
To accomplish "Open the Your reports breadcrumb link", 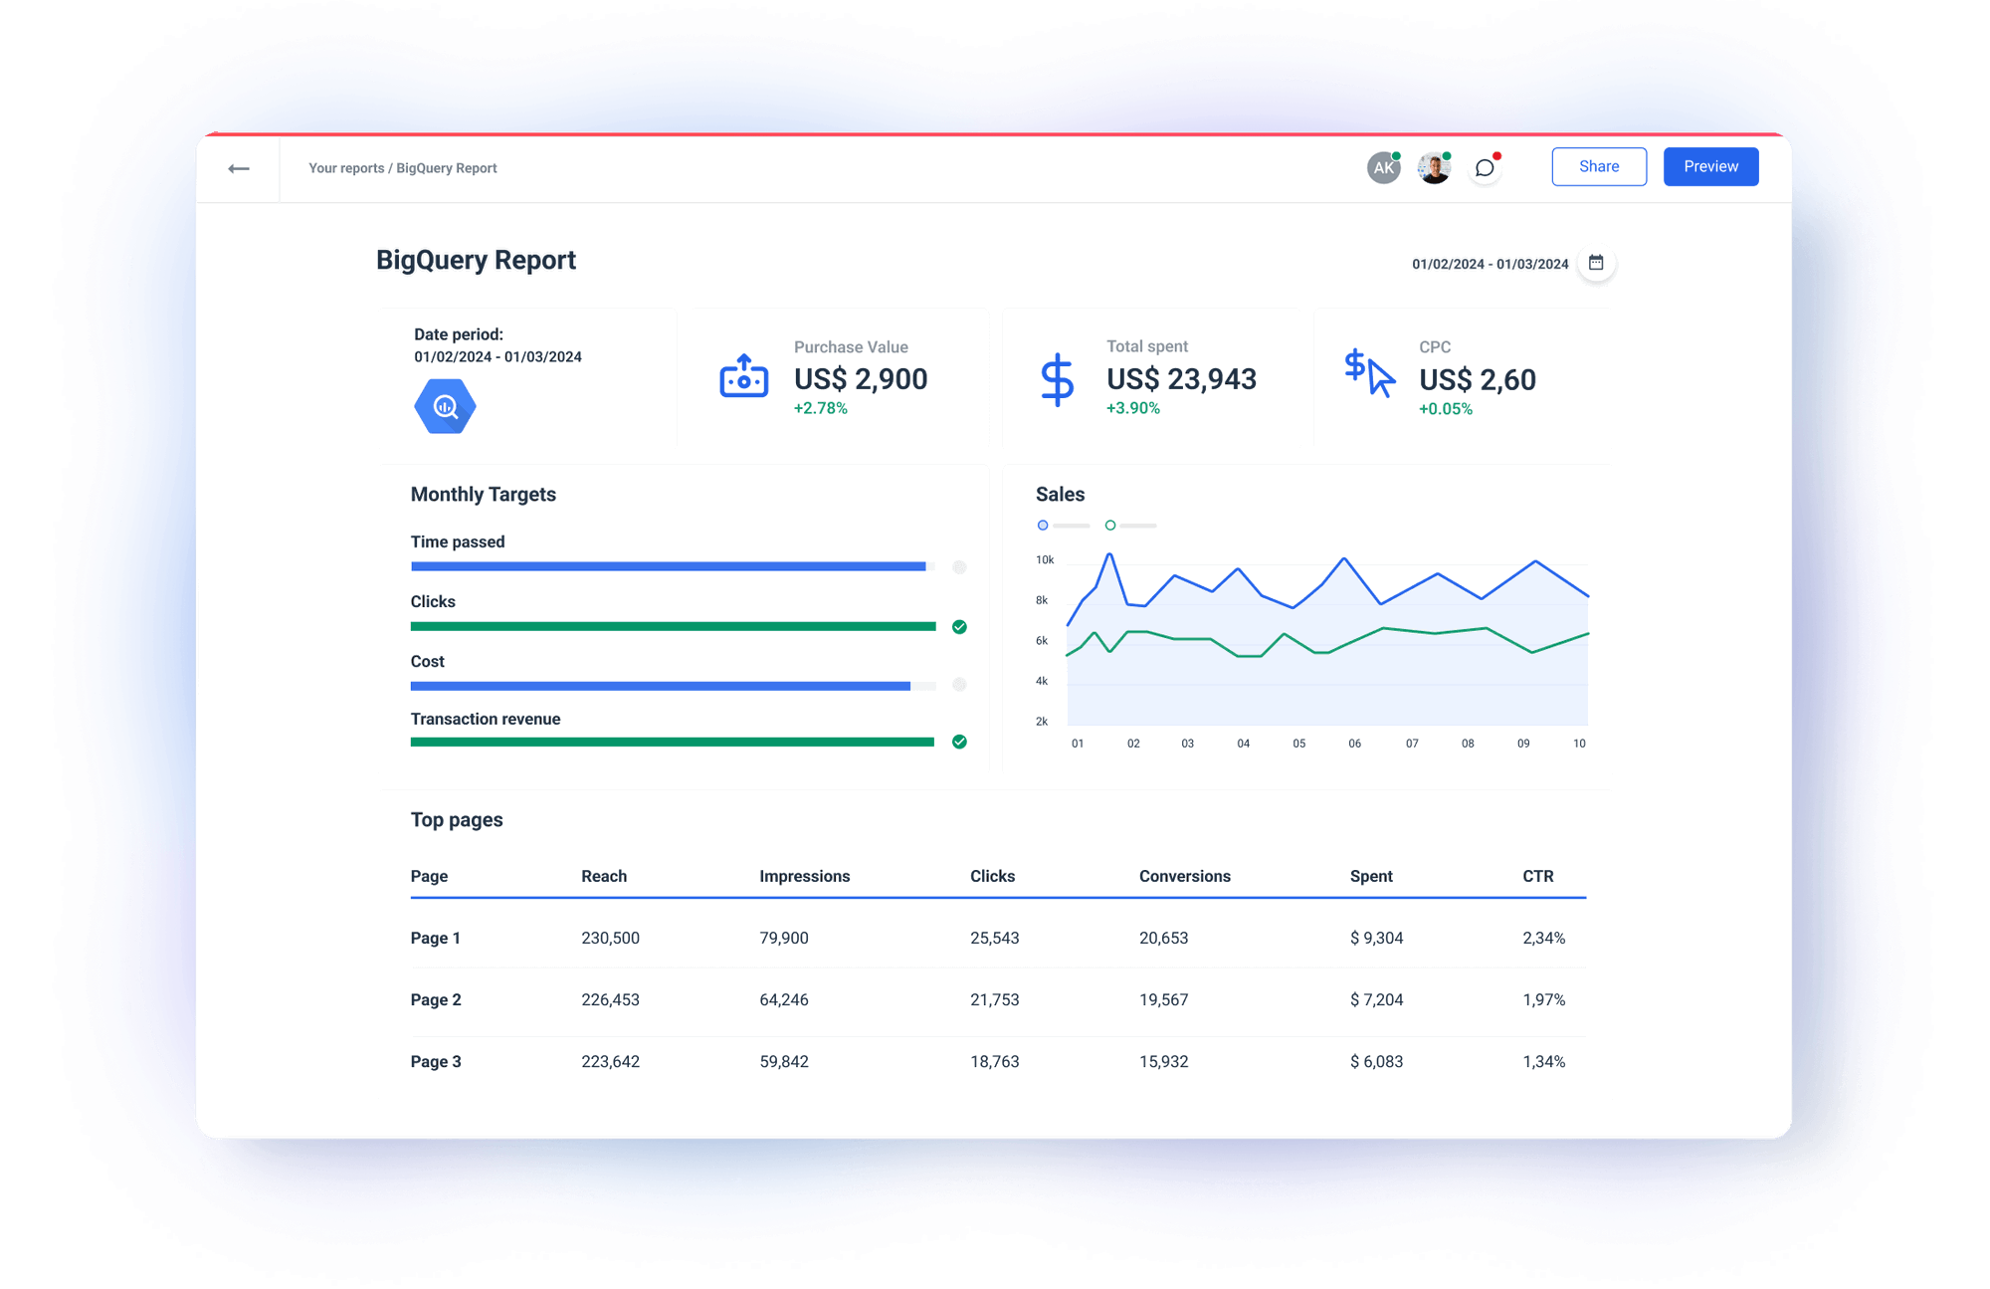I will pyautogui.click(x=346, y=167).
